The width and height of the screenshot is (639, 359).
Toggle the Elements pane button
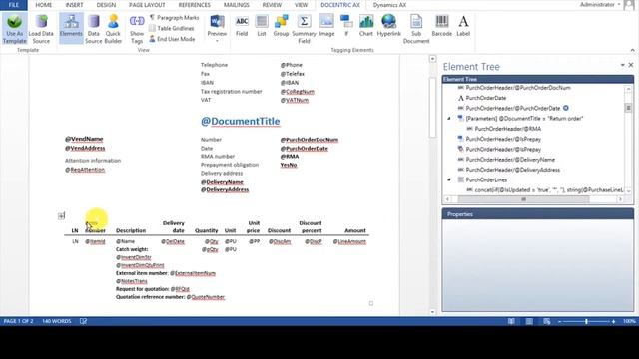[71, 28]
